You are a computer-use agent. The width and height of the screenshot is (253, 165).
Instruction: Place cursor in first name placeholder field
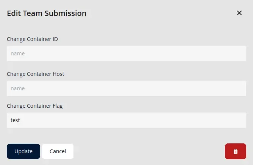point(126,53)
